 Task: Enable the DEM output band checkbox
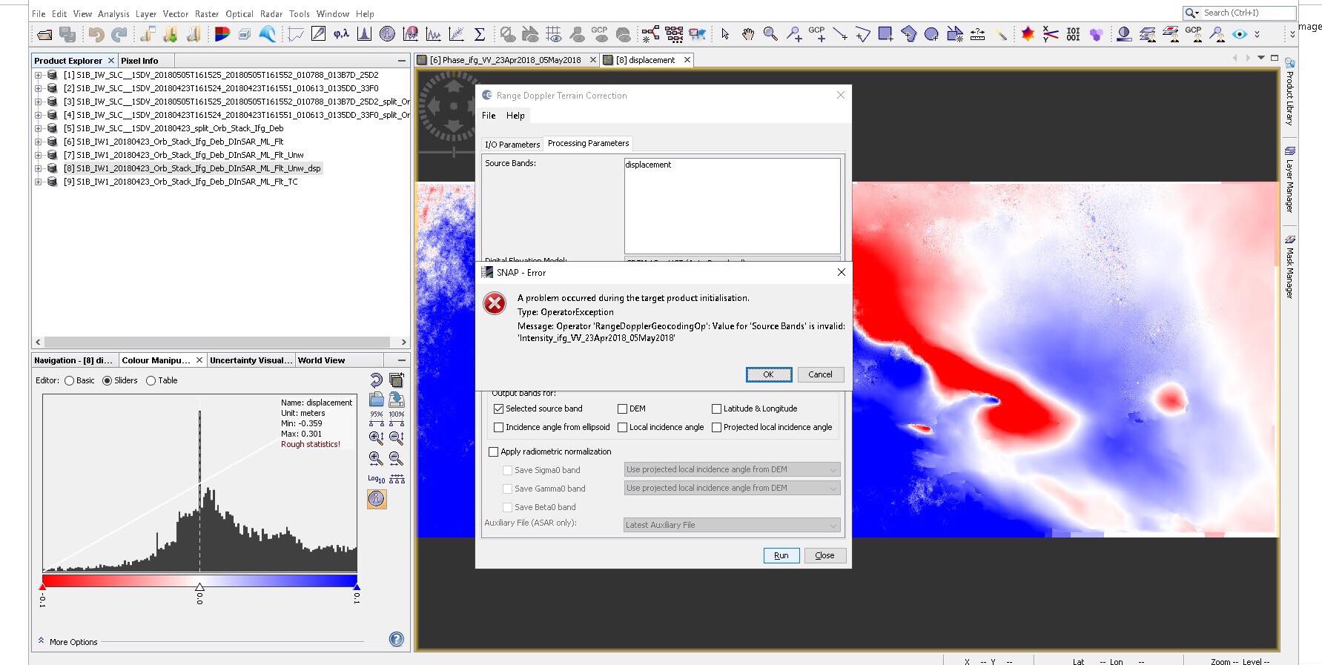[x=623, y=408]
